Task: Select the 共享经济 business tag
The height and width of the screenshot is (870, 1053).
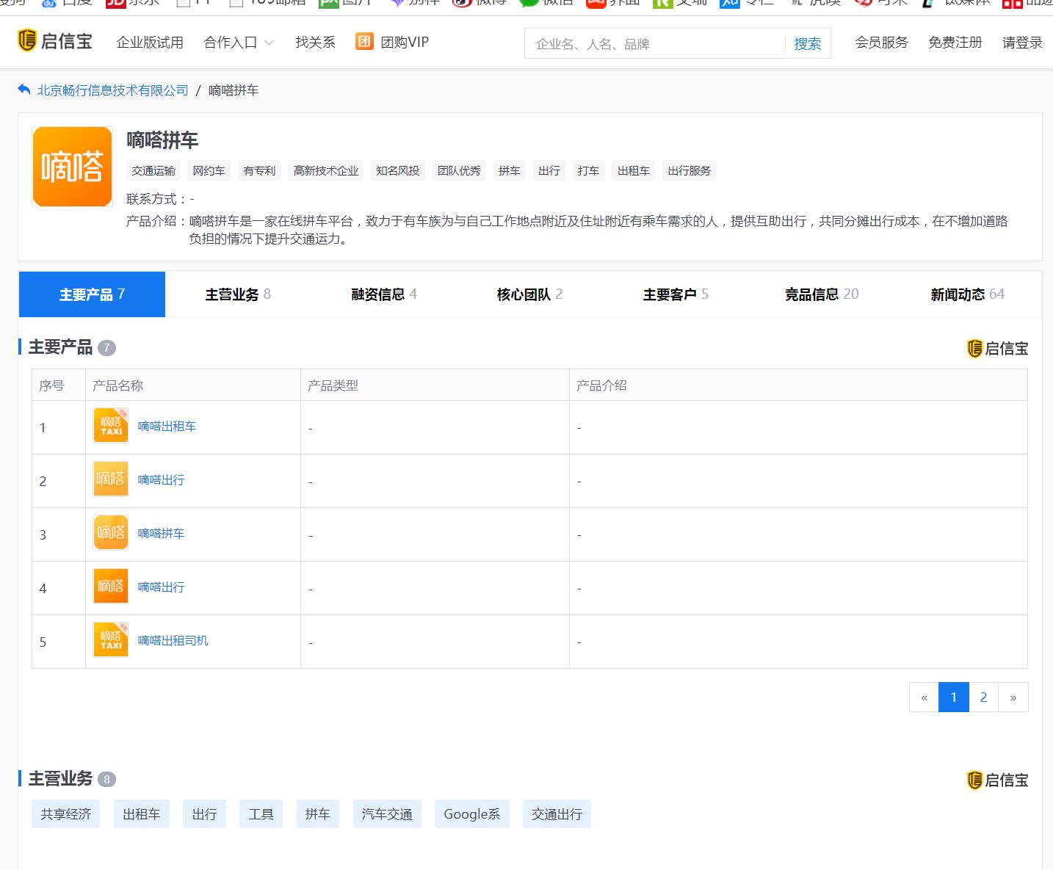Action: coord(66,814)
